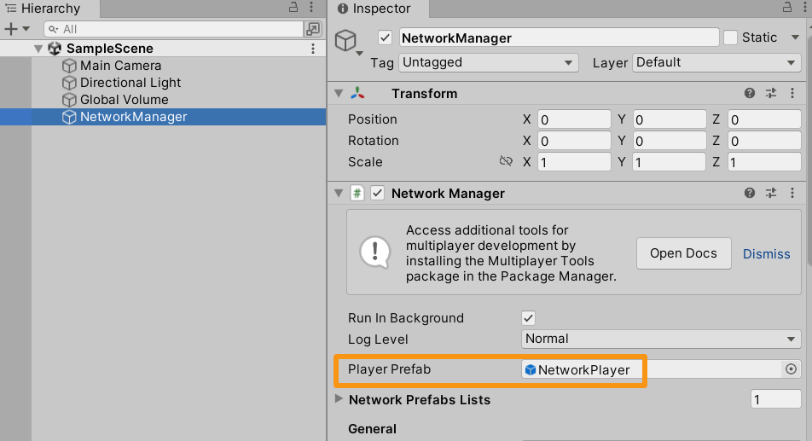
Task: Toggle the Inspector panel lock icon
Action: [787, 7]
